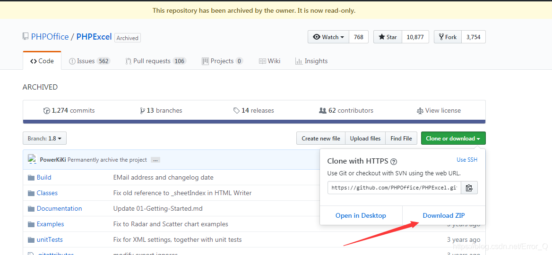Open the Insights tab
This screenshot has height=255, width=552.
point(311,61)
